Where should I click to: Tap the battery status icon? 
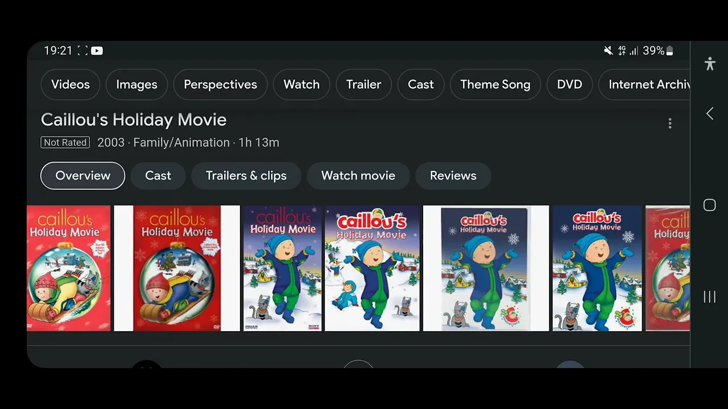670,51
